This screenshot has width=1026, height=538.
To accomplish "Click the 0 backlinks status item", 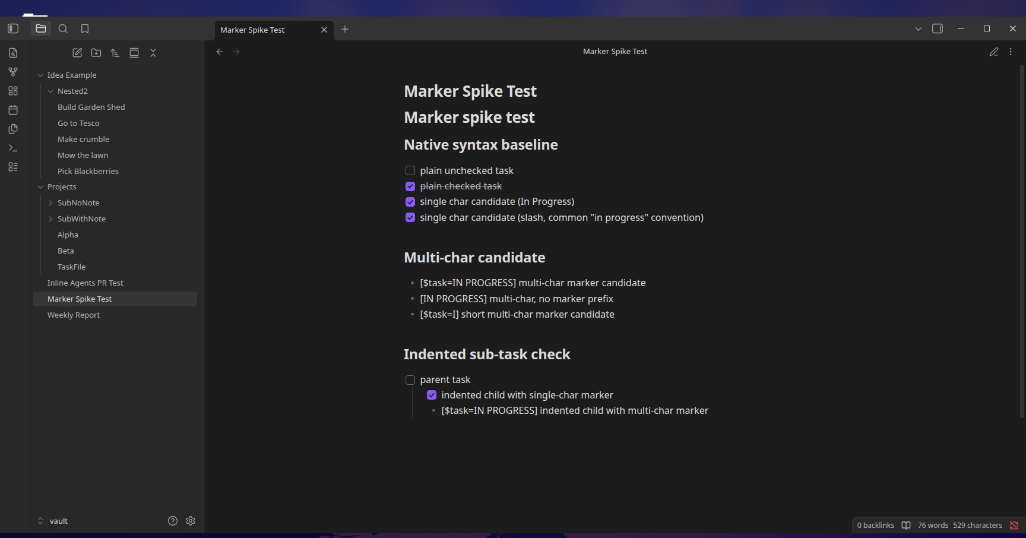I will tap(875, 525).
